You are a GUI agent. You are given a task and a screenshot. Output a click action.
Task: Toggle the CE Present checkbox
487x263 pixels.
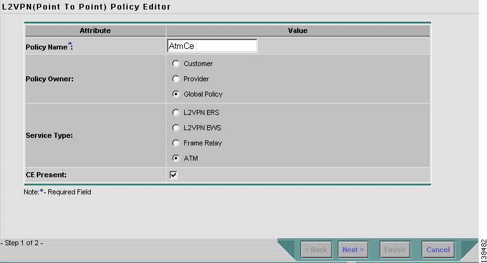tap(173, 175)
